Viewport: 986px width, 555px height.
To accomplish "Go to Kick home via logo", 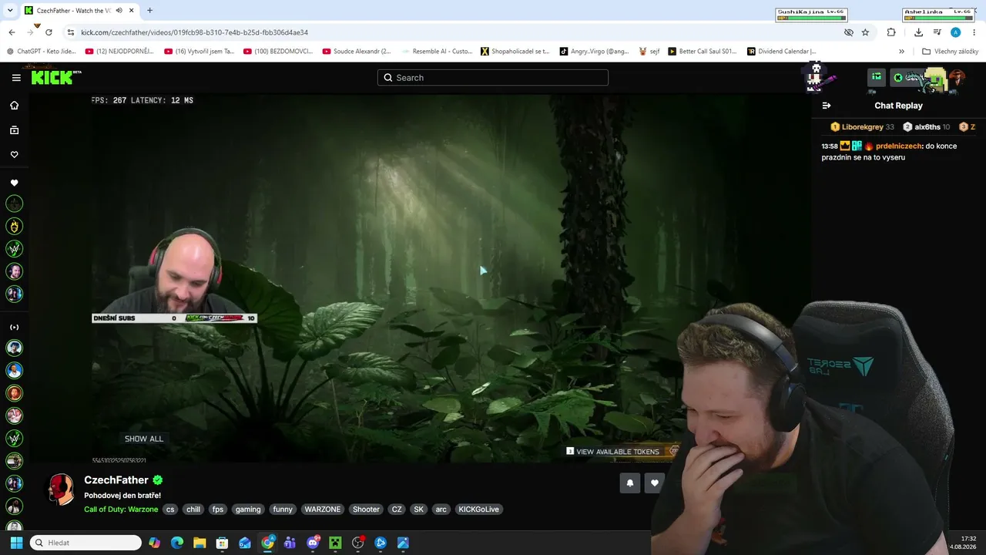I will click(x=55, y=77).
